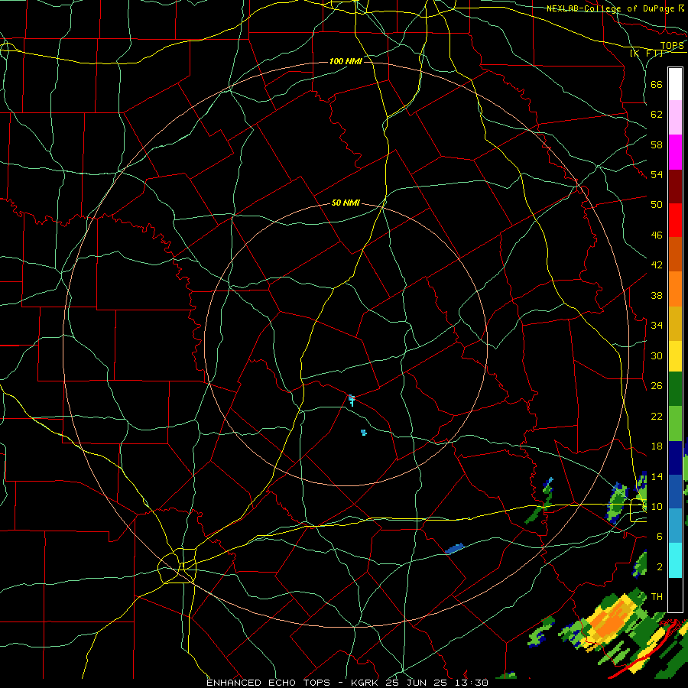Click the light pink legend swatch
Screen dimensions: 688x688
(x=675, y=118)
